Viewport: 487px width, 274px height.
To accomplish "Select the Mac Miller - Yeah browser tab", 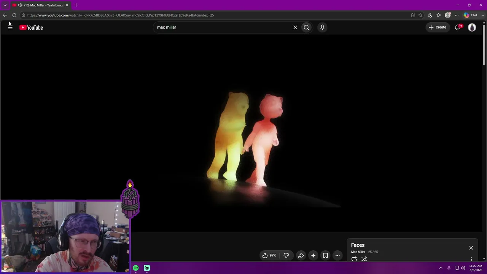I will click(40, 5).
